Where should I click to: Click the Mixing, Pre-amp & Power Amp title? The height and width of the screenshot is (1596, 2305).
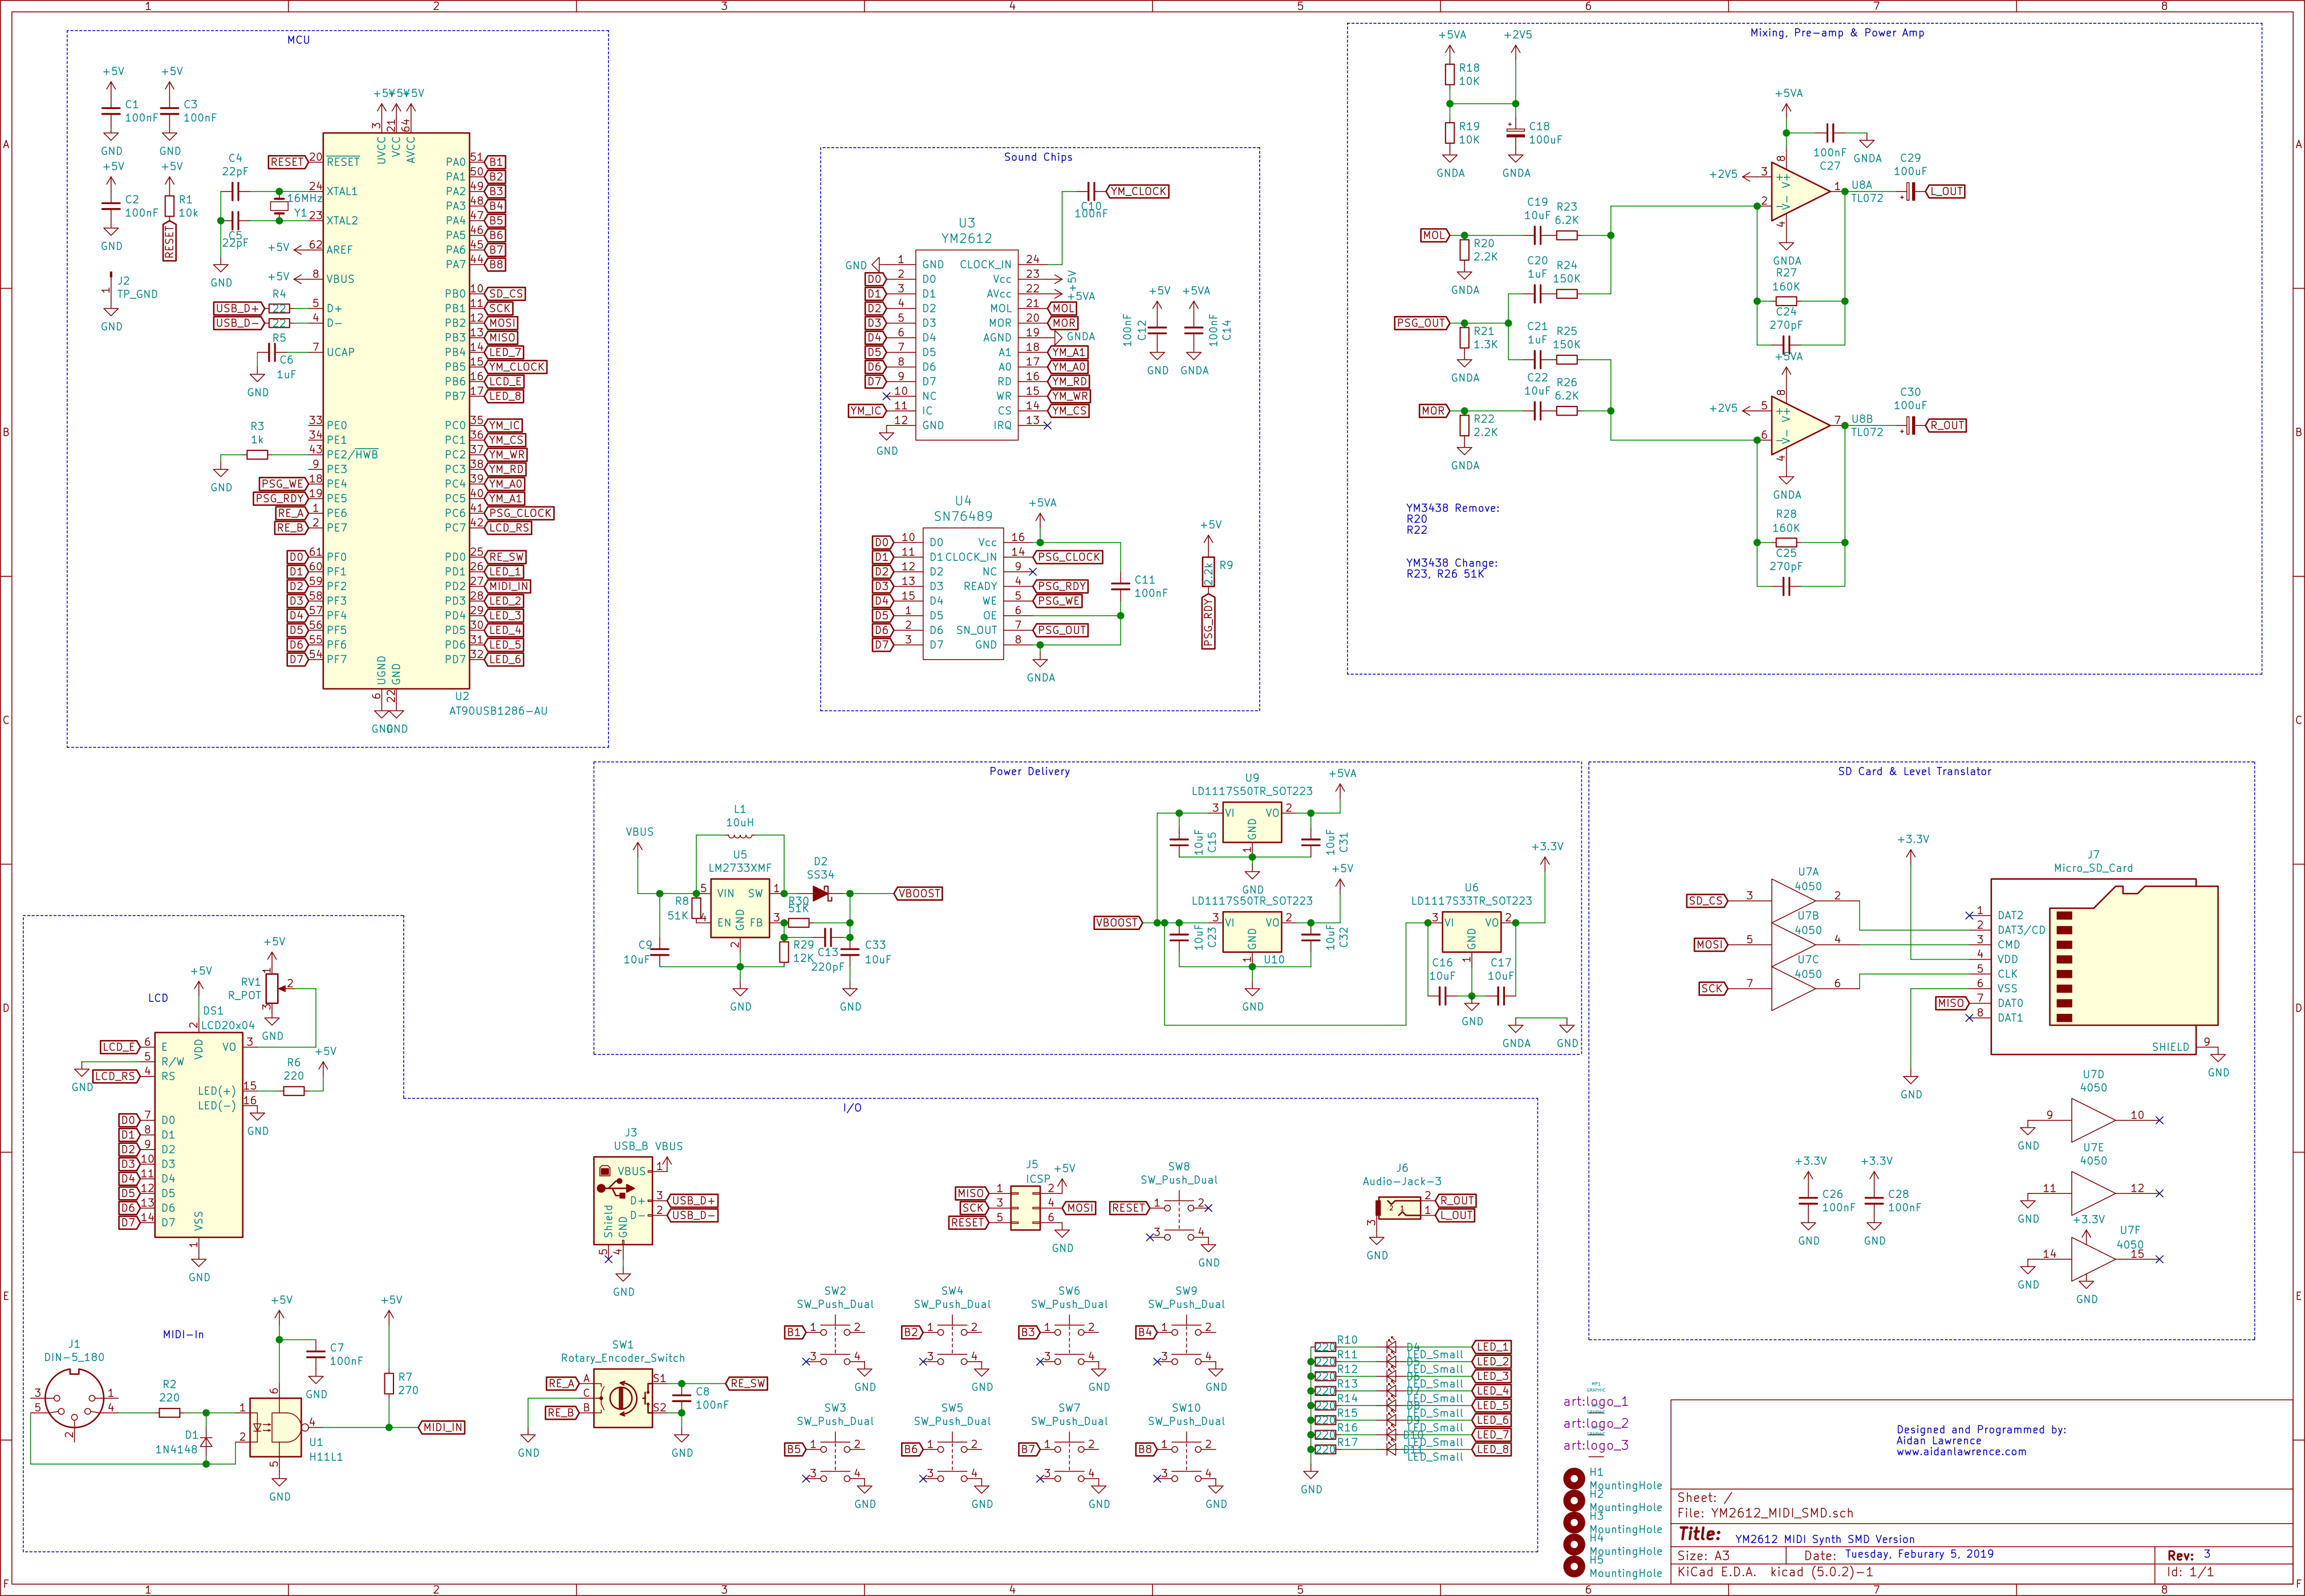(x=1837, y=33)
